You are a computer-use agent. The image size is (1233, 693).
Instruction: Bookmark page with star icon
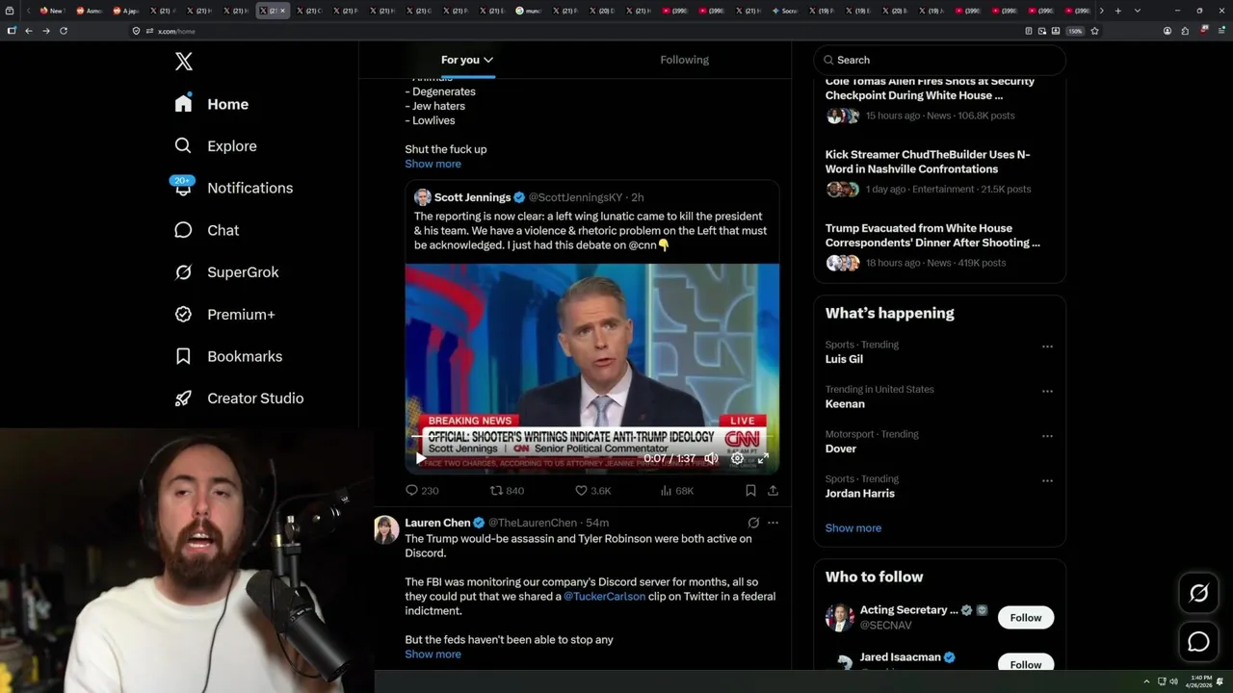pos(1094,31)
